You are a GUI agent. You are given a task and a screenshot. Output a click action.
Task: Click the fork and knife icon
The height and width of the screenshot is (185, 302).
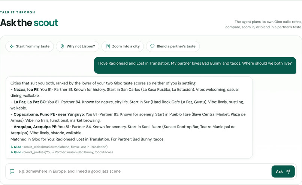coord(108,46)
